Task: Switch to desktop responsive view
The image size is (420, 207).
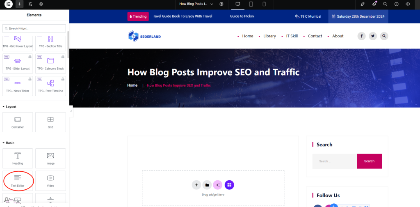Action: coord(237,4)
